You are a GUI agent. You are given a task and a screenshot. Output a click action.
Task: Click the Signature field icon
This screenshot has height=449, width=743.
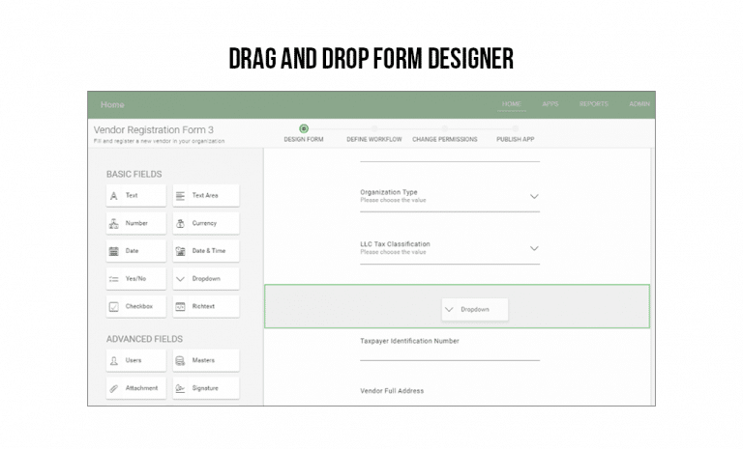point(181,388)
